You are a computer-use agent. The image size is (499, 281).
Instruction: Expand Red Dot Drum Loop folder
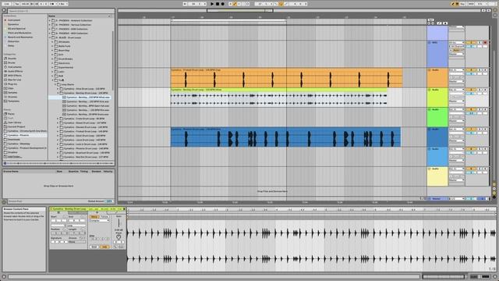pos(58,157)
